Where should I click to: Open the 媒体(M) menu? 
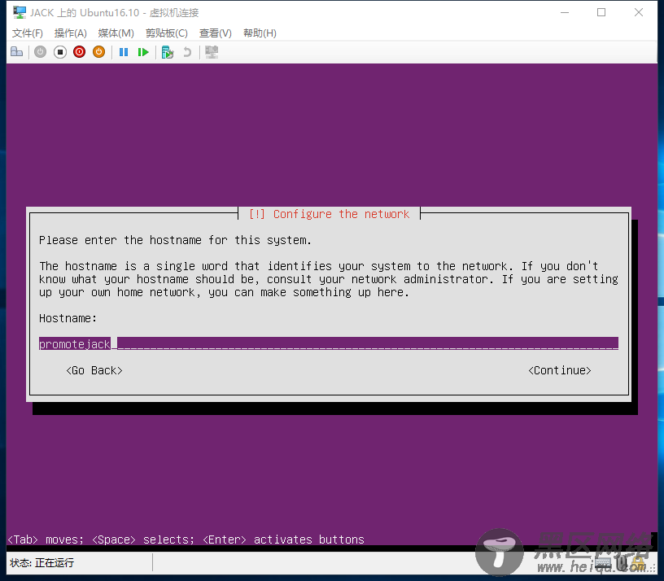116,33
